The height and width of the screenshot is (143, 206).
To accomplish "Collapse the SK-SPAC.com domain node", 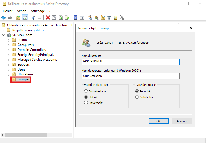I will tap(4, 35).
